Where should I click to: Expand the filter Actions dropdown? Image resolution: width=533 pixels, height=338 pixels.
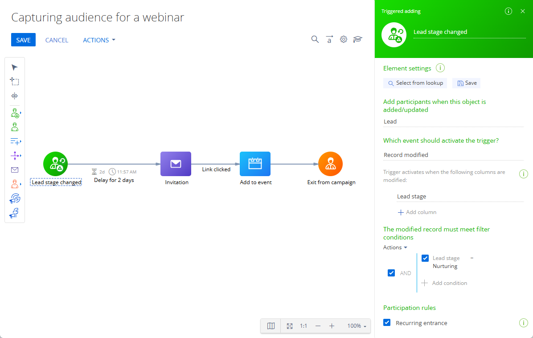pyautogui.click(x=395, y=247)
